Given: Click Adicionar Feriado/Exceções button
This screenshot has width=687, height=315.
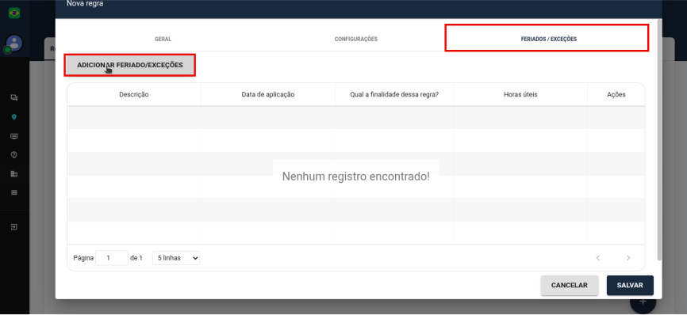Looking at the screenshot, I should point(129,65).
